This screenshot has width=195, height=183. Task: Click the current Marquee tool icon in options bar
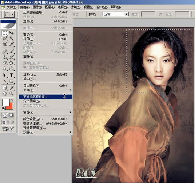coord(8,14)
